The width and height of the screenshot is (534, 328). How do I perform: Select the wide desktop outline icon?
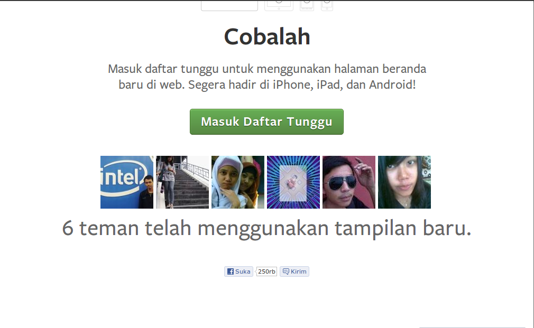[229, 5]
